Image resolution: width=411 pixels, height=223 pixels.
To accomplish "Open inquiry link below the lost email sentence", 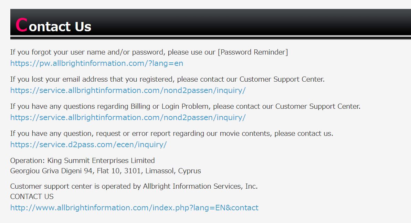I will (x=128, y=91).
